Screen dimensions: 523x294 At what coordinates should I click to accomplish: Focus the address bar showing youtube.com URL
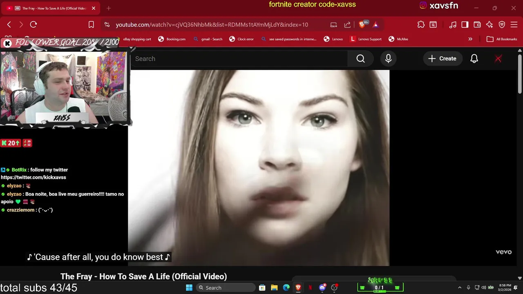[x=212, y=24]
